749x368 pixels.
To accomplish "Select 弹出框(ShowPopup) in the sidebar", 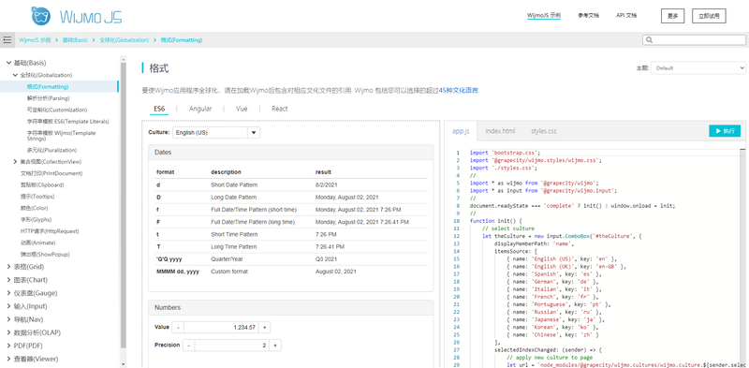I will pos(45,255).
